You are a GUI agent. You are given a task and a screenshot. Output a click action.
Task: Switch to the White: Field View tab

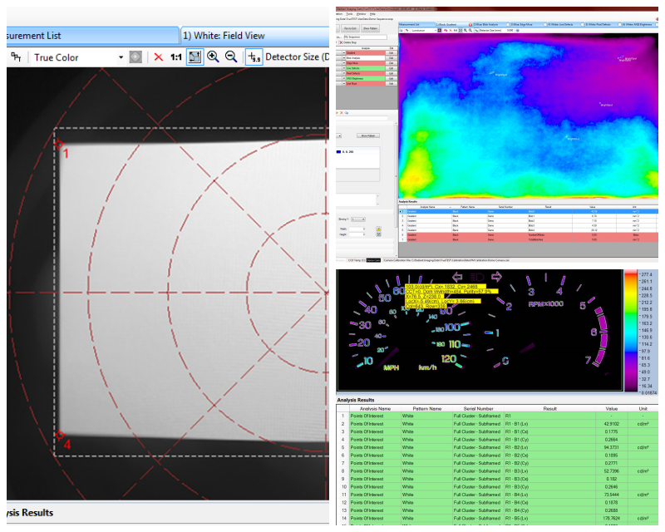point(224,36)
